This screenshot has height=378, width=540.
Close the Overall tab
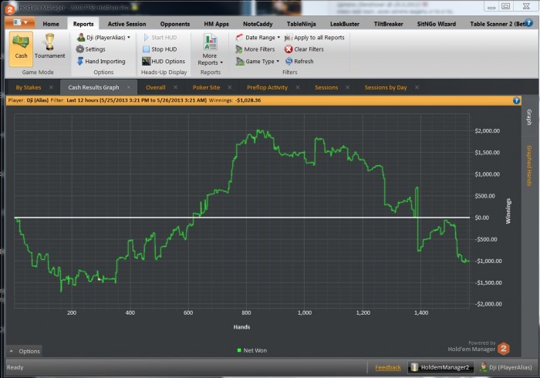click(176, 87)
